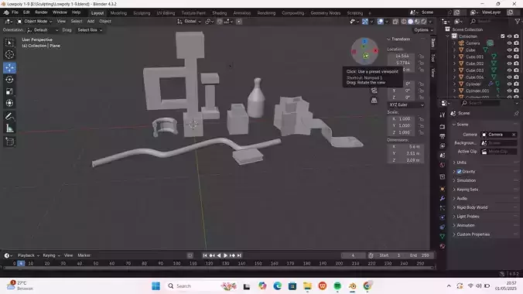Viewport: 523px width, 294px height.
Task: Click the Marker menu in timeline
Action: click(x=84, y=255)
